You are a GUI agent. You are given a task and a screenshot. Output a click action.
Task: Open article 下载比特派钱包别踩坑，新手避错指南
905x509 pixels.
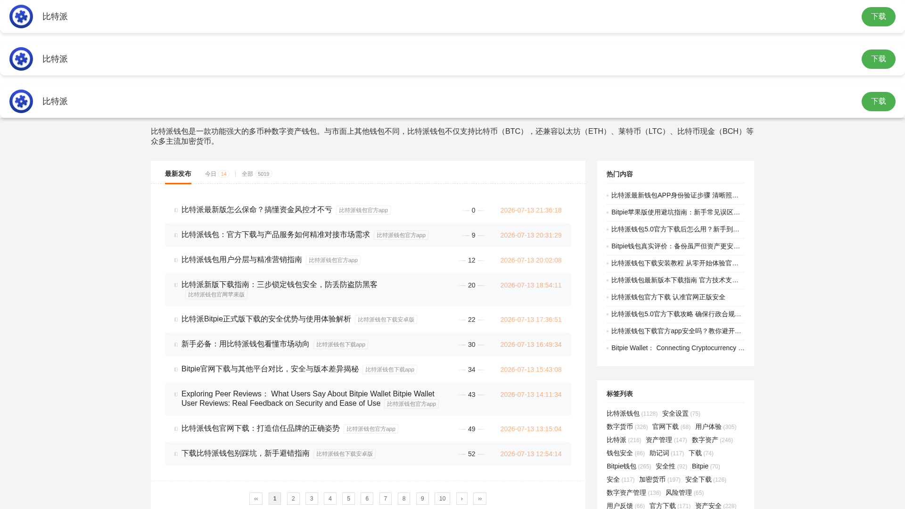[x=245, y=453]
